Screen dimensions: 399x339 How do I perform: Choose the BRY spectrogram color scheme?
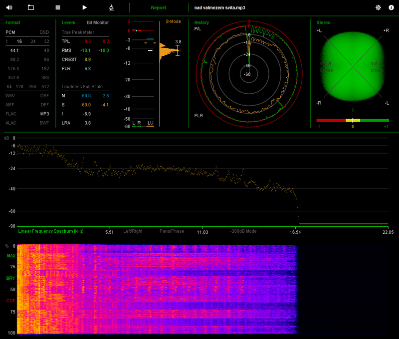click(11, 278)
